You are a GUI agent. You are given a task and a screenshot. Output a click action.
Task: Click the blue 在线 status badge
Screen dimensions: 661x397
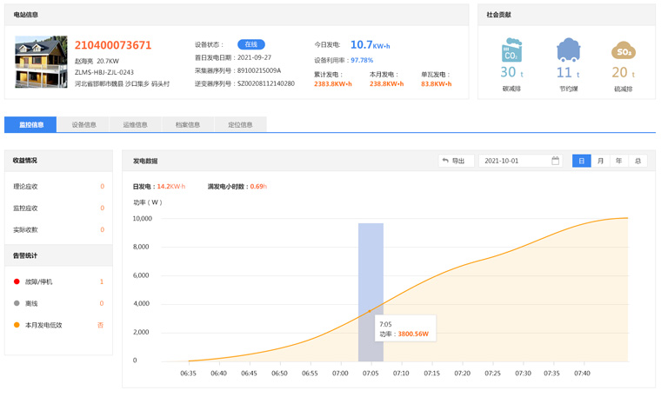pyautogui.click(x=251, y=44)
